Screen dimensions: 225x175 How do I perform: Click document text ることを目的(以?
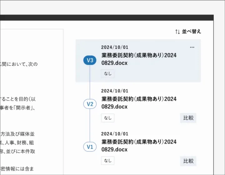pyautogui.click(x=18, y=99)
